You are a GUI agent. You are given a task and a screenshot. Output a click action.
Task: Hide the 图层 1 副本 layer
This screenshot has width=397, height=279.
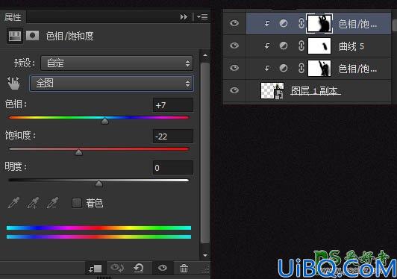(x=234, y=90)
